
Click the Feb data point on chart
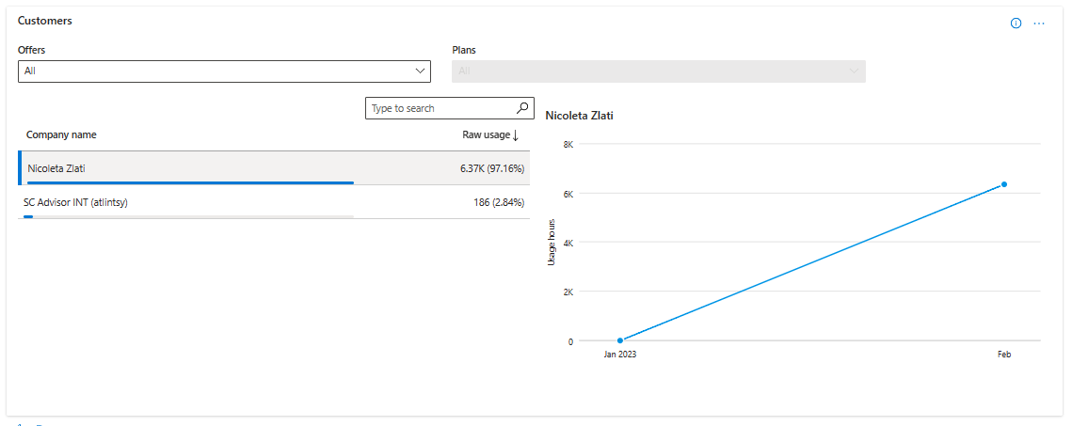(x=1004, y=184)
